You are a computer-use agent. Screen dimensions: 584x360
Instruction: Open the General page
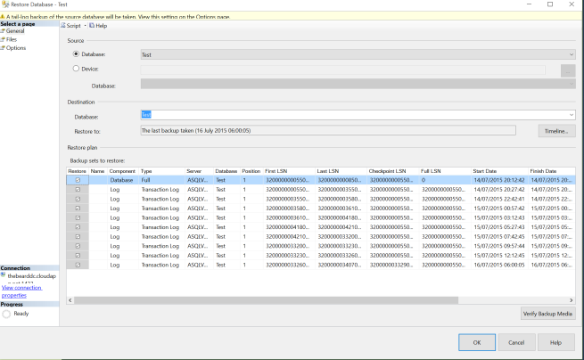tap(16, 31)
